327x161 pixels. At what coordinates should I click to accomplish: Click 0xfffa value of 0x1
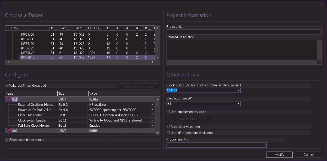[x=93, y=99]
